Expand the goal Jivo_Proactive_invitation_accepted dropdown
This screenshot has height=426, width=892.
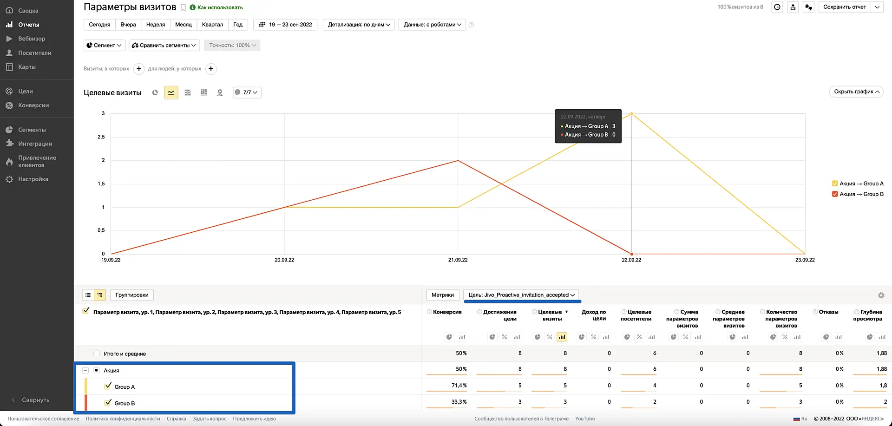(521, 295)
